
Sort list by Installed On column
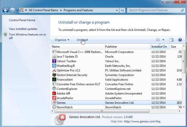[x=159, y=47]
